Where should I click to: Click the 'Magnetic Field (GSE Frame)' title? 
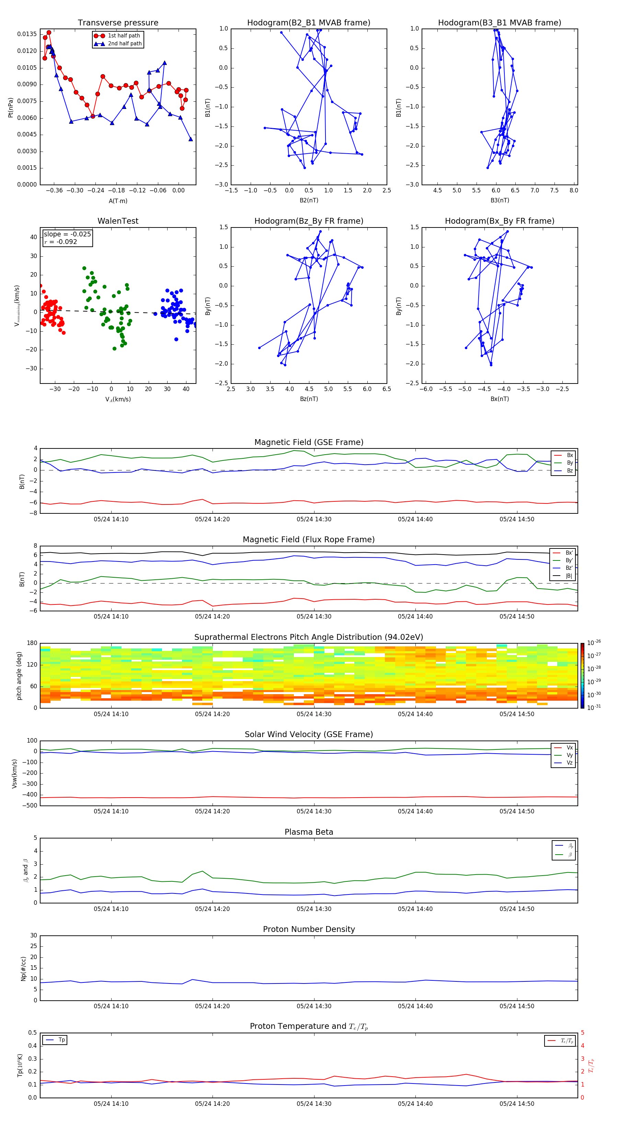point(309,442)
